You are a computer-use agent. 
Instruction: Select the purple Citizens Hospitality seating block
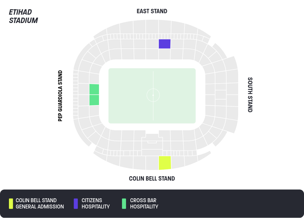165,44
